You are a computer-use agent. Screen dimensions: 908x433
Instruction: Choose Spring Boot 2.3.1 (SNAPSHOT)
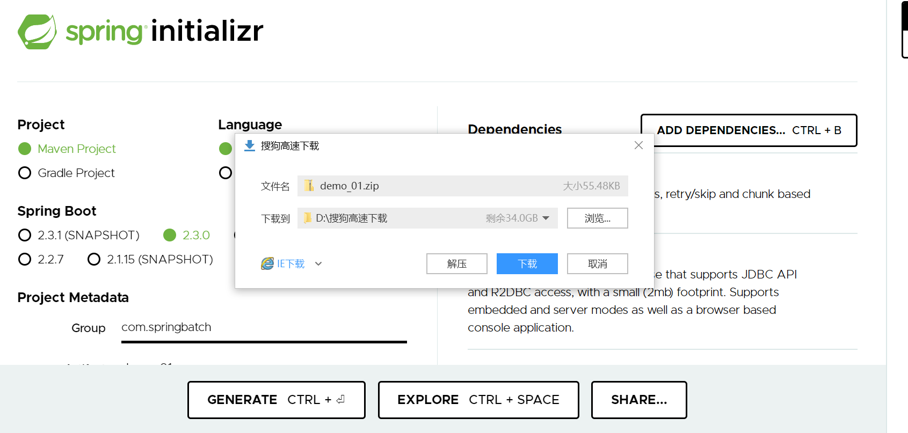click(25, 235)
